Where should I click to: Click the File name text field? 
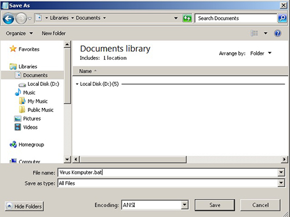click(x=168, y=172)
